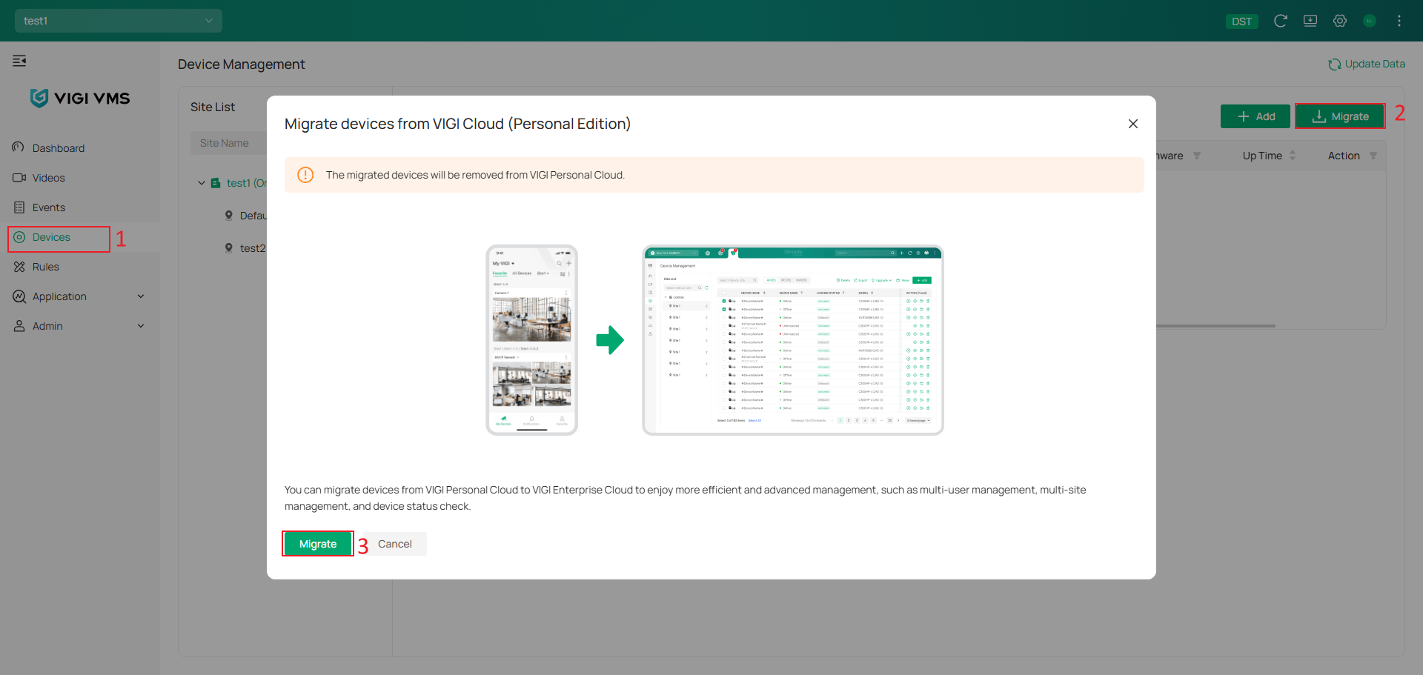Select the Default site in Site List
Viewport: 1423px width, 675px height.
pyautogui.click(x=245, y=216)
